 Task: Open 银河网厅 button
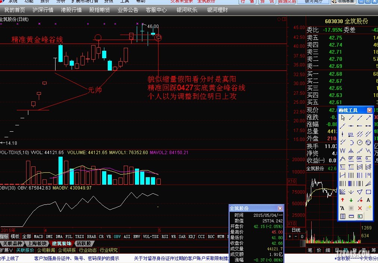313,1
